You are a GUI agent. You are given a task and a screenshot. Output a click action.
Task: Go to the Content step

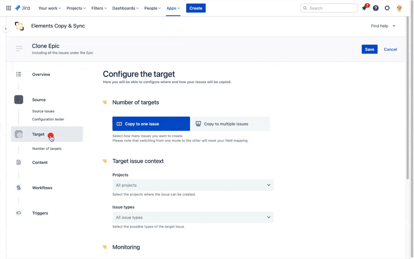(40, 162)
